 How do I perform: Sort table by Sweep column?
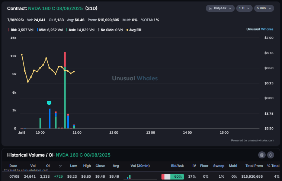tap(219, 166)
